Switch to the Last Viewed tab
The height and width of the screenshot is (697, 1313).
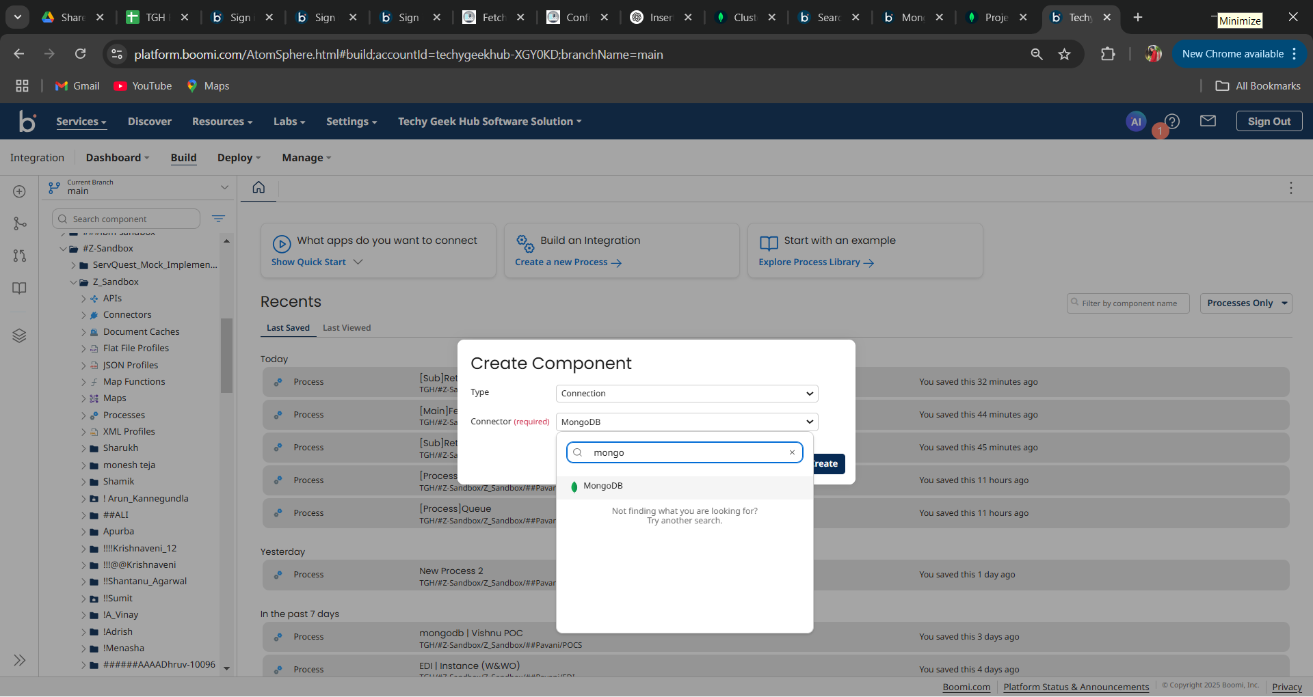tap(347, 328)
